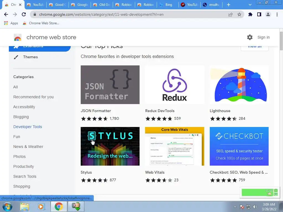
Task: Open News & Weather category
Action: [28, 147]
